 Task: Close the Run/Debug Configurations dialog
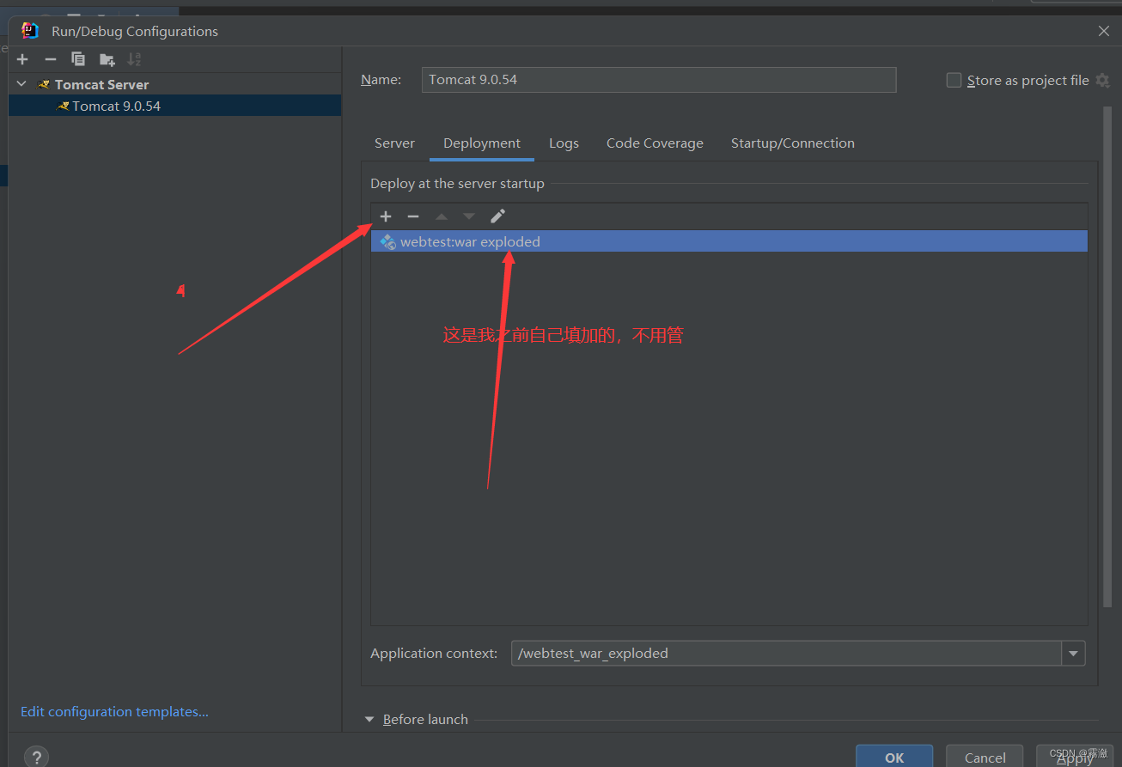coord(1104,31)
